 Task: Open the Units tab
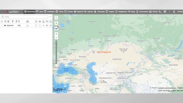pos(154,11)
